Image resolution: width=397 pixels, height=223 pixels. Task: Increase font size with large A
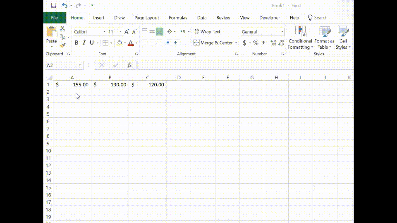pos(127,32)
